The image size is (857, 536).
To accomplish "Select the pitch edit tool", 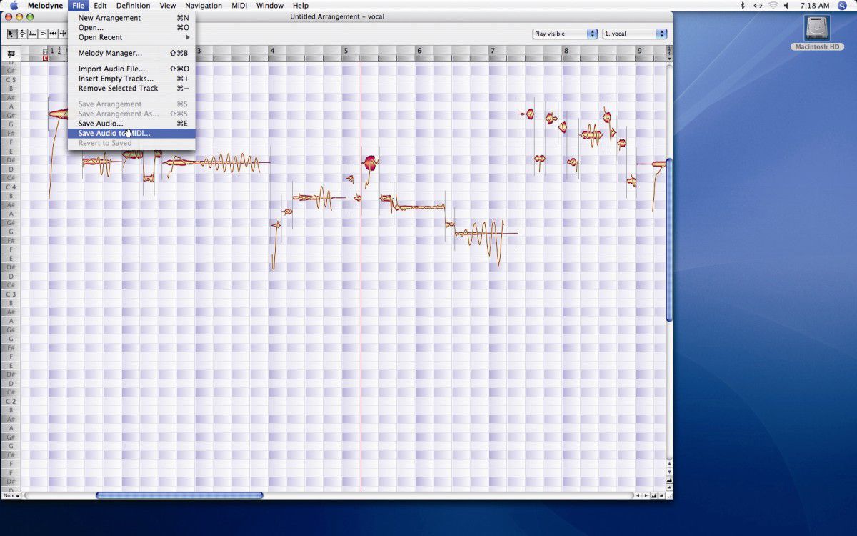I will pyautogui.click(x=22, y=34).
